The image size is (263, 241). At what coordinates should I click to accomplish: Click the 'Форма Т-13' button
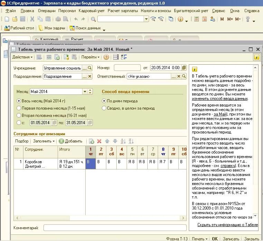[177, 239]
